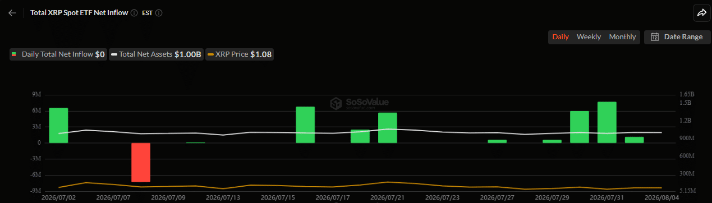The image size is (712, 203).
Task: Click the green bar at 2026/07/02
Action: point(58,125)
